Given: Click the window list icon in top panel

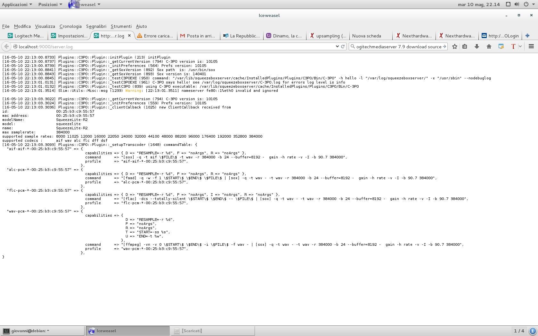Looking at the screenshot, I should [508, 4].
